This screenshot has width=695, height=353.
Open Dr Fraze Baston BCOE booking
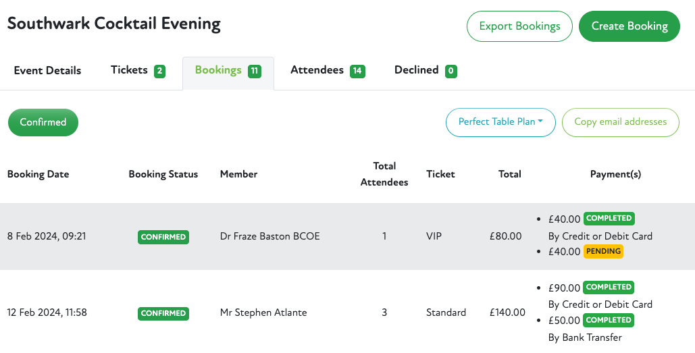click(270, 236)
